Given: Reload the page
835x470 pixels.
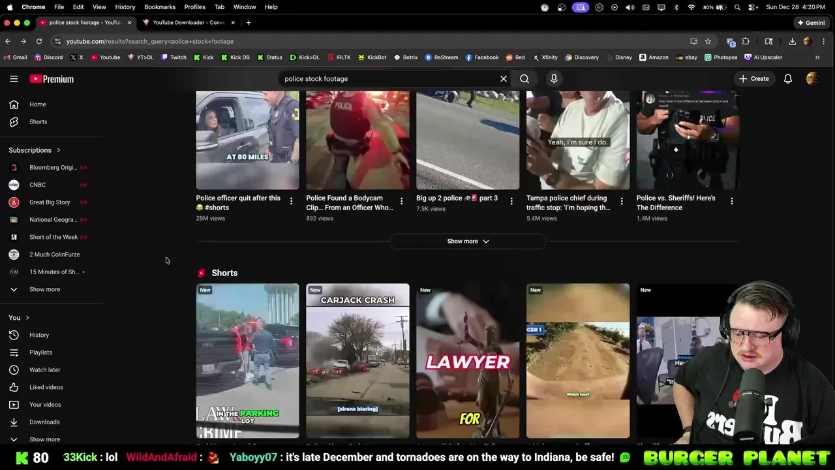Looking at the screenshot, I should (39, 41).
